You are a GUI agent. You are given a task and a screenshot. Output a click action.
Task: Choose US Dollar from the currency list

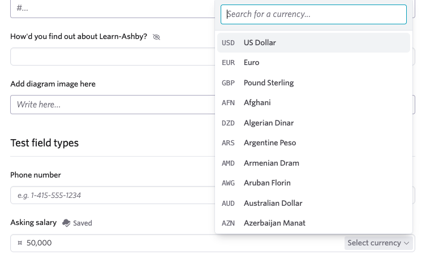(x=313, y=42)
